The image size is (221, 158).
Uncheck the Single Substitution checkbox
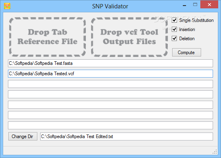[174, 20]
